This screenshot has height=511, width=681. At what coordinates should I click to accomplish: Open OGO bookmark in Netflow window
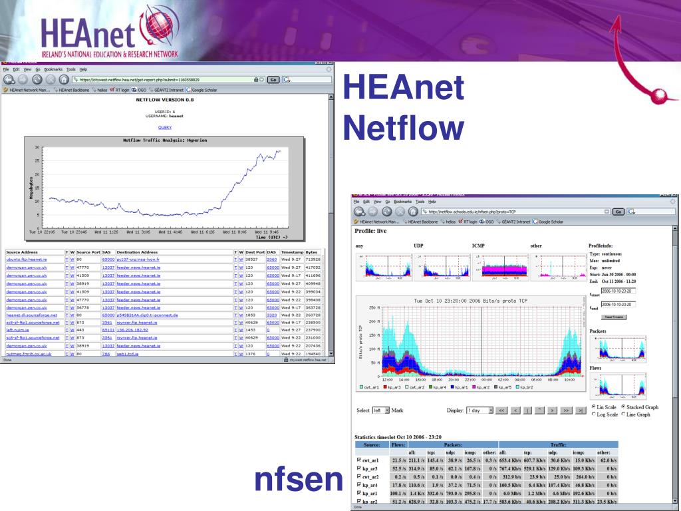pyautogui.click(x=140, y=90)
